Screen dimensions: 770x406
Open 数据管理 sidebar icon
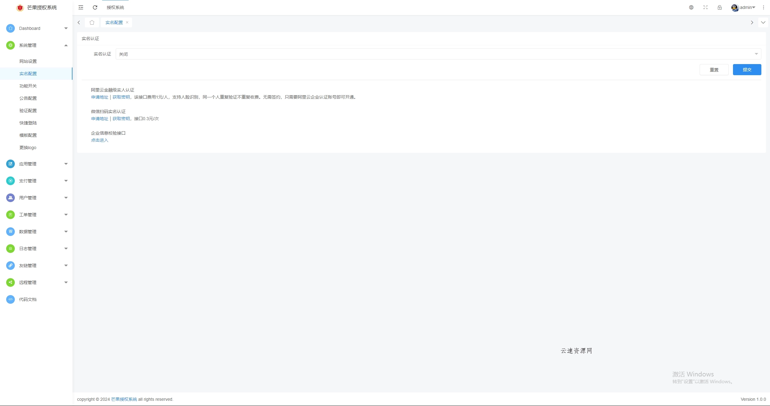pyautogui.click(x=10, y=231)
